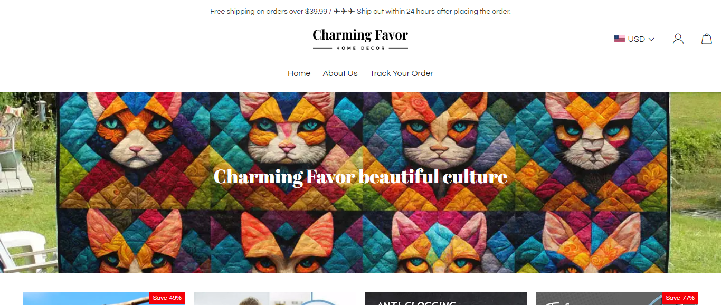The height and width of the screenshot is (305, 721).
Task: Click the Charming Favor Home Decor logo
Action: [360, 39]
